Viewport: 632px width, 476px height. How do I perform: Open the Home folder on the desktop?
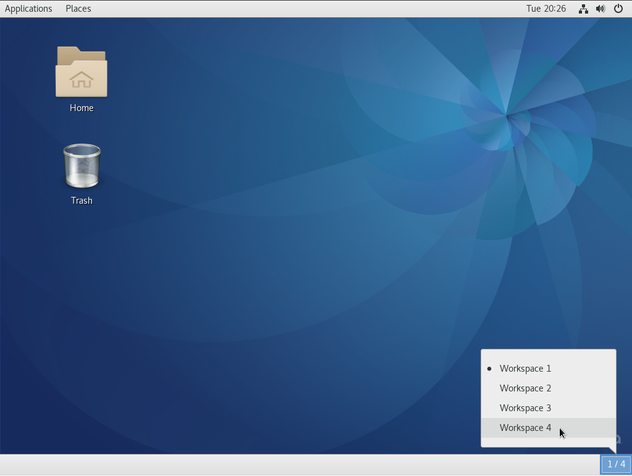pyautogui.click(x=81, y=72)
